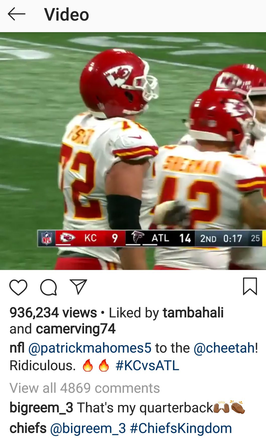
Task: Open chiefs commenter profile
Action: point(28,428)
